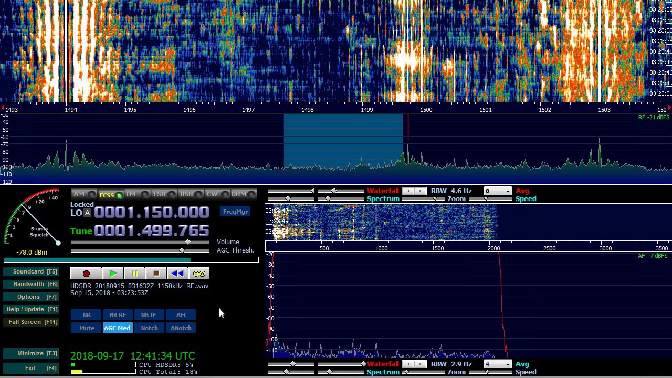Click the cyan Avg label in AF controls
Image resolution: width=672 pixels, height=378 pixels.
(522, 364)
